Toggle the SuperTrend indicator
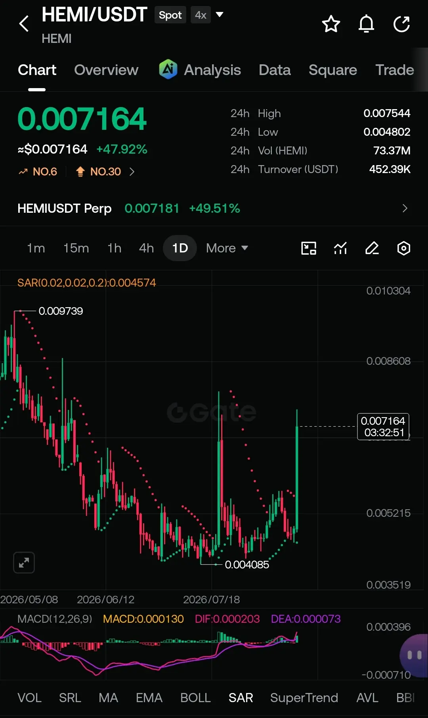Viewport: 428px width, 718px height. point(304,697)
